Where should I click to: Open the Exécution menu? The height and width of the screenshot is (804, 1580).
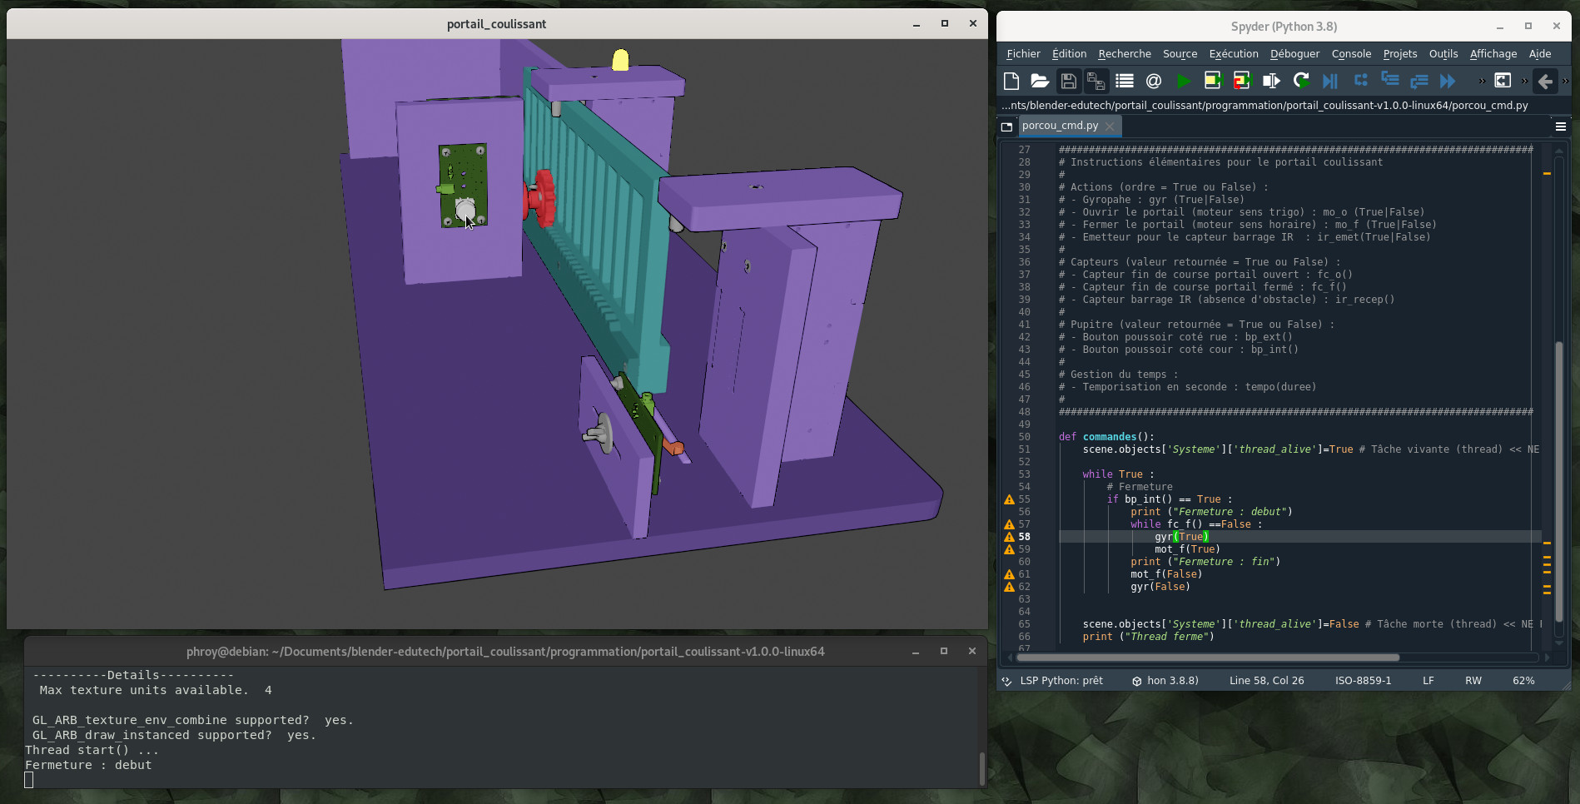(1234, 53)
